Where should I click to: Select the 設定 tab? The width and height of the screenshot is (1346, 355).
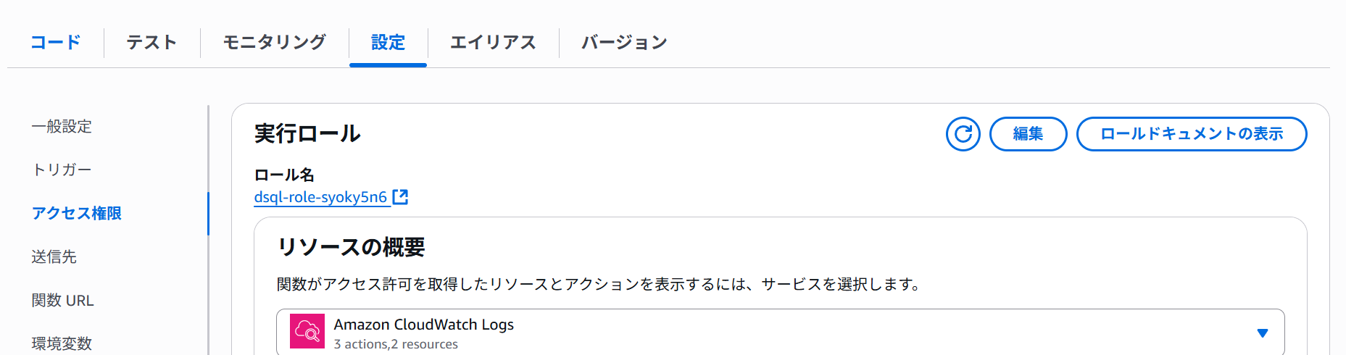point(388,43)
